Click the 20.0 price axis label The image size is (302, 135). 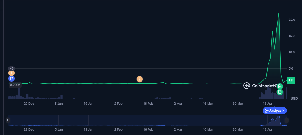(292, 20)
